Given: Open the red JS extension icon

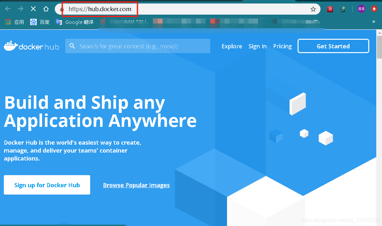Looking at the screenshot, I should 330,9.
